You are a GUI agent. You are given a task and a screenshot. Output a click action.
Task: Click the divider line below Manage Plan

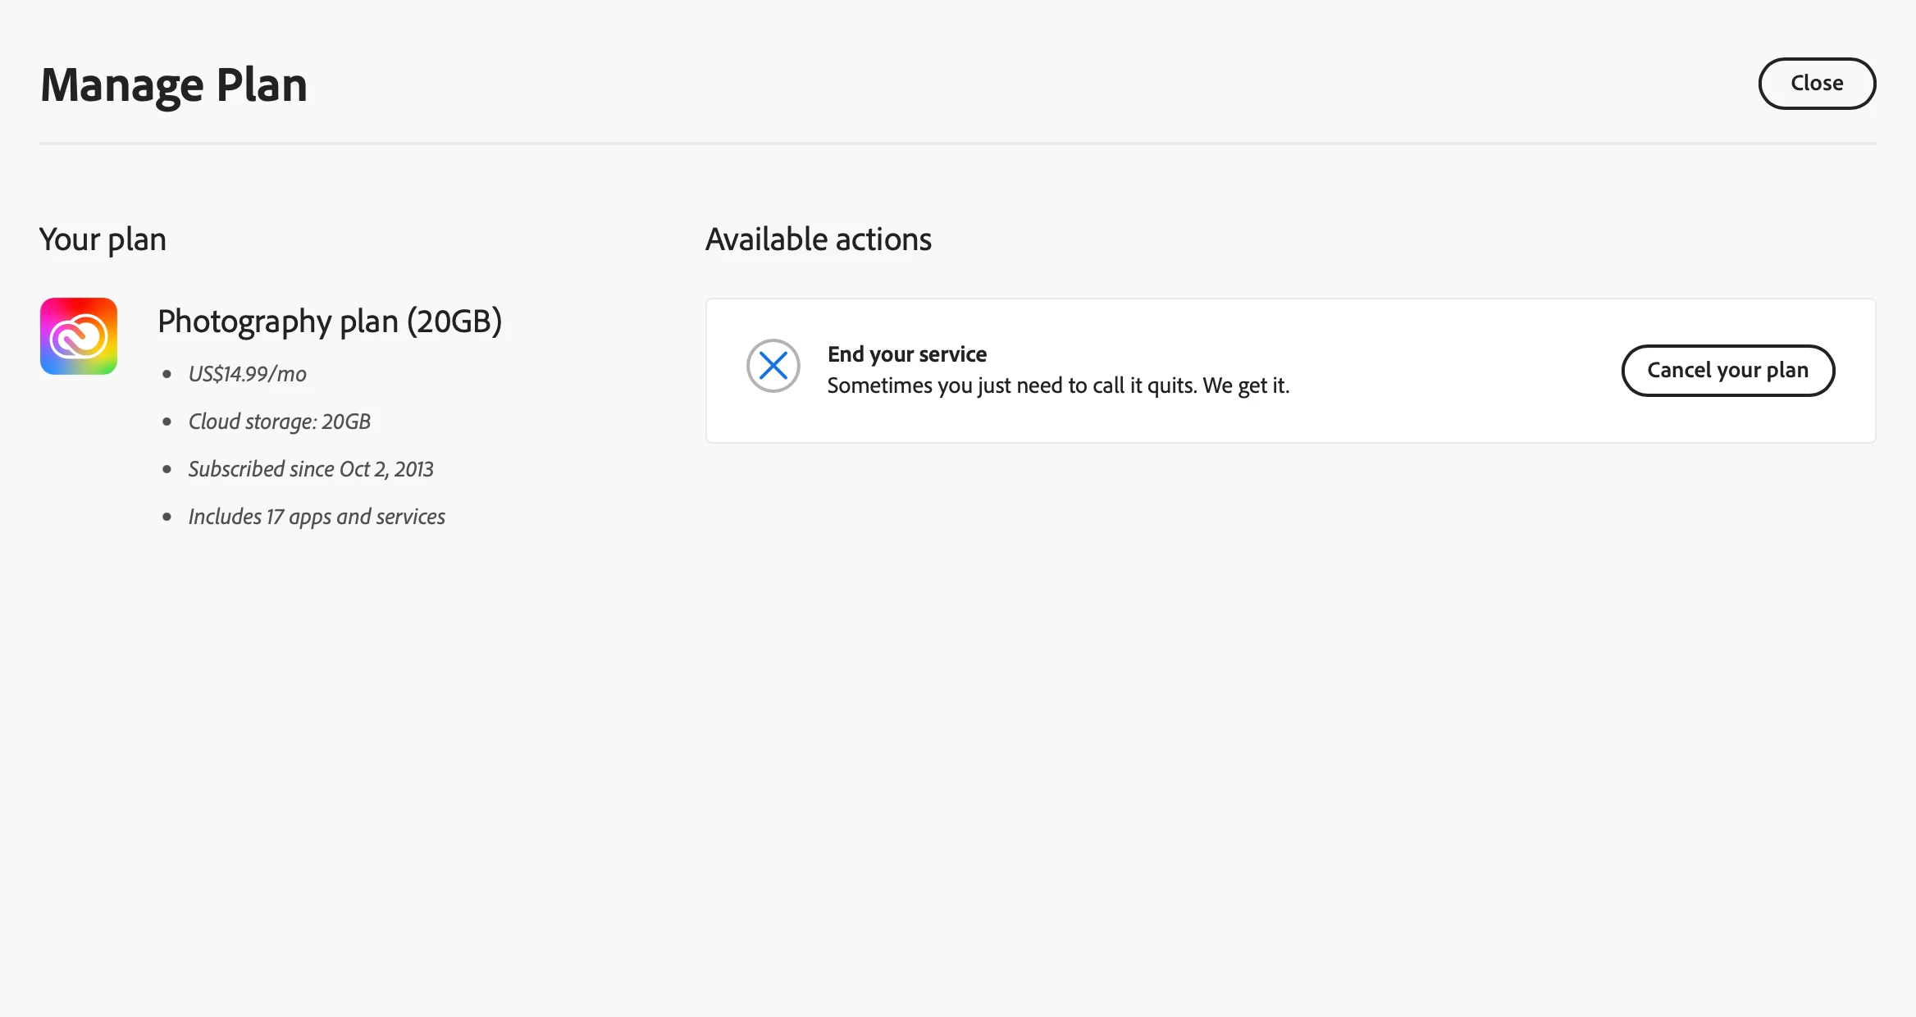coord(956,144)
